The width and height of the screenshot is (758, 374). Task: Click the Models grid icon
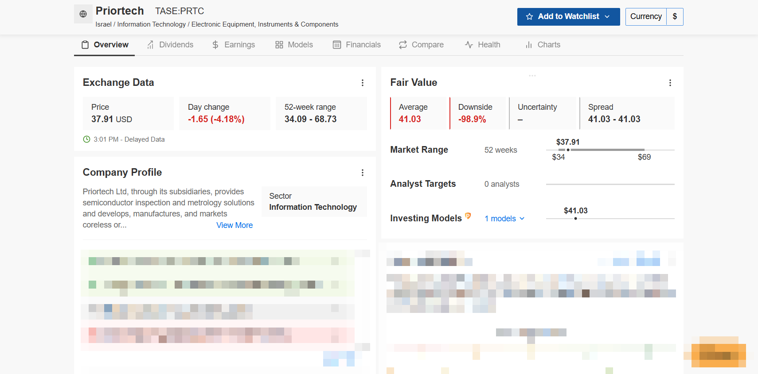point(279,45)
